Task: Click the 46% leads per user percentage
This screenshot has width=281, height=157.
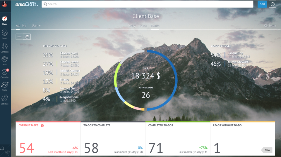Action: coord(216,64)
